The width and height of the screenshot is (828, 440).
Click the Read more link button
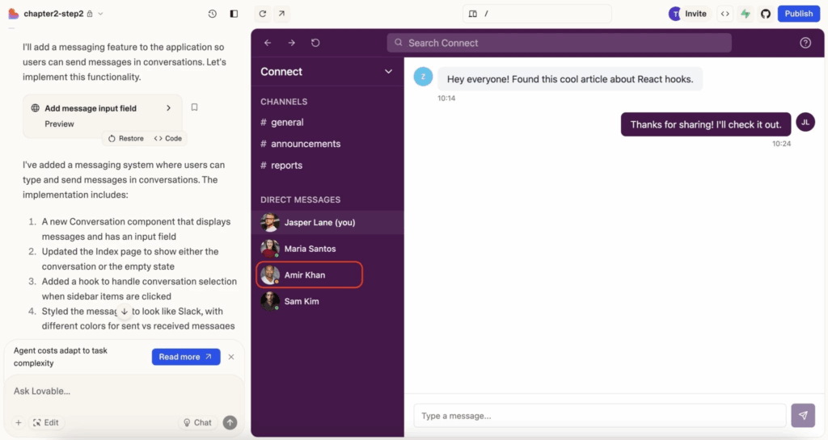click(x=186, y=357)
